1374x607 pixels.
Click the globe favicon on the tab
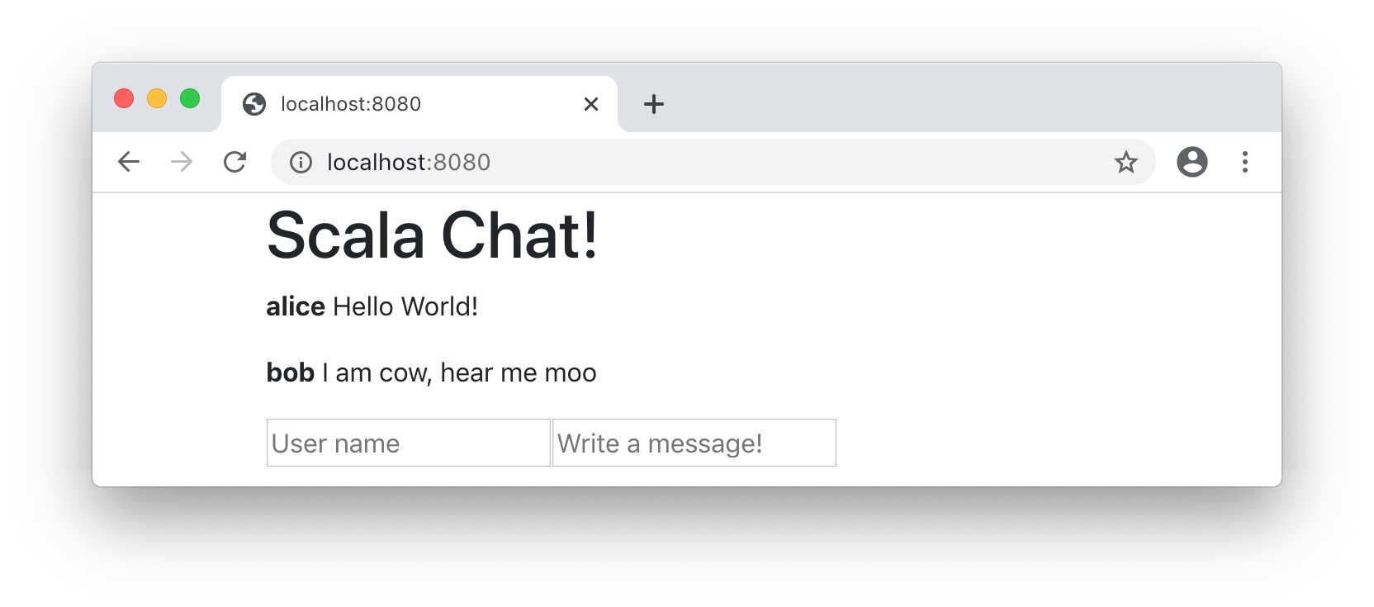click(254, 104)
